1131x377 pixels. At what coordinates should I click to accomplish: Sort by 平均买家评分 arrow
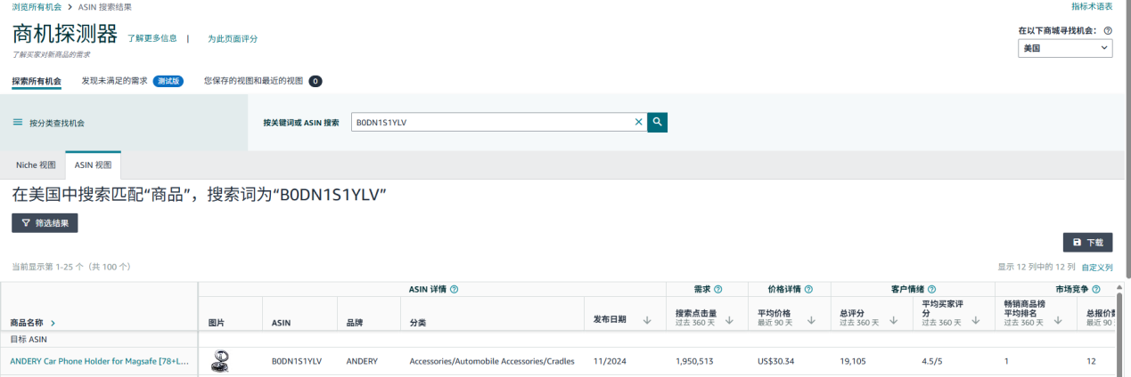tap(976, 320)
